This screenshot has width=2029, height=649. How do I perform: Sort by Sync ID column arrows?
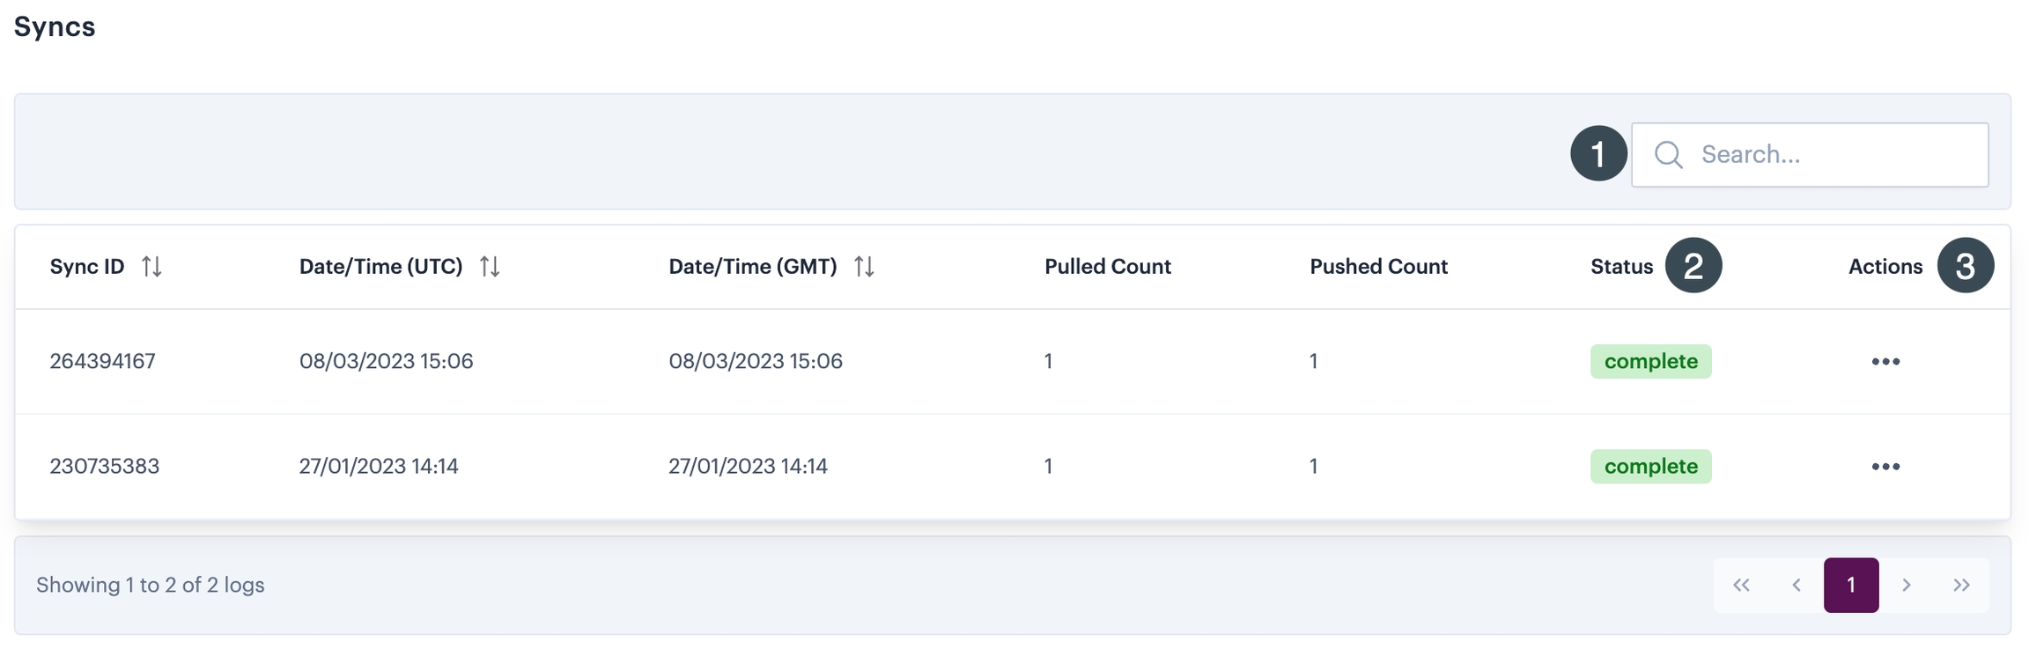(x=151, y=266)
